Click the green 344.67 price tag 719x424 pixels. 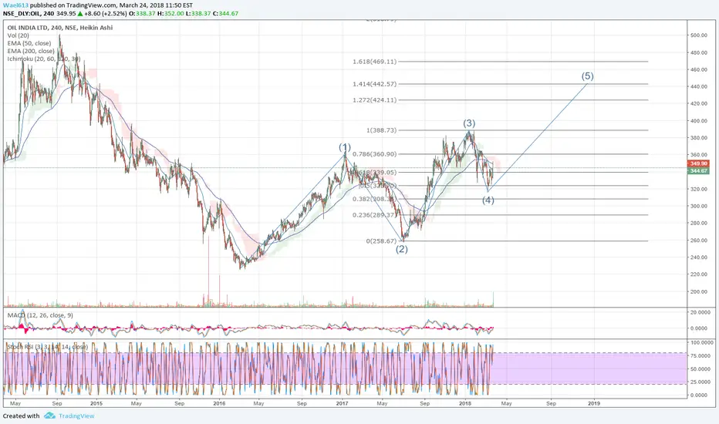pos(698,171)
